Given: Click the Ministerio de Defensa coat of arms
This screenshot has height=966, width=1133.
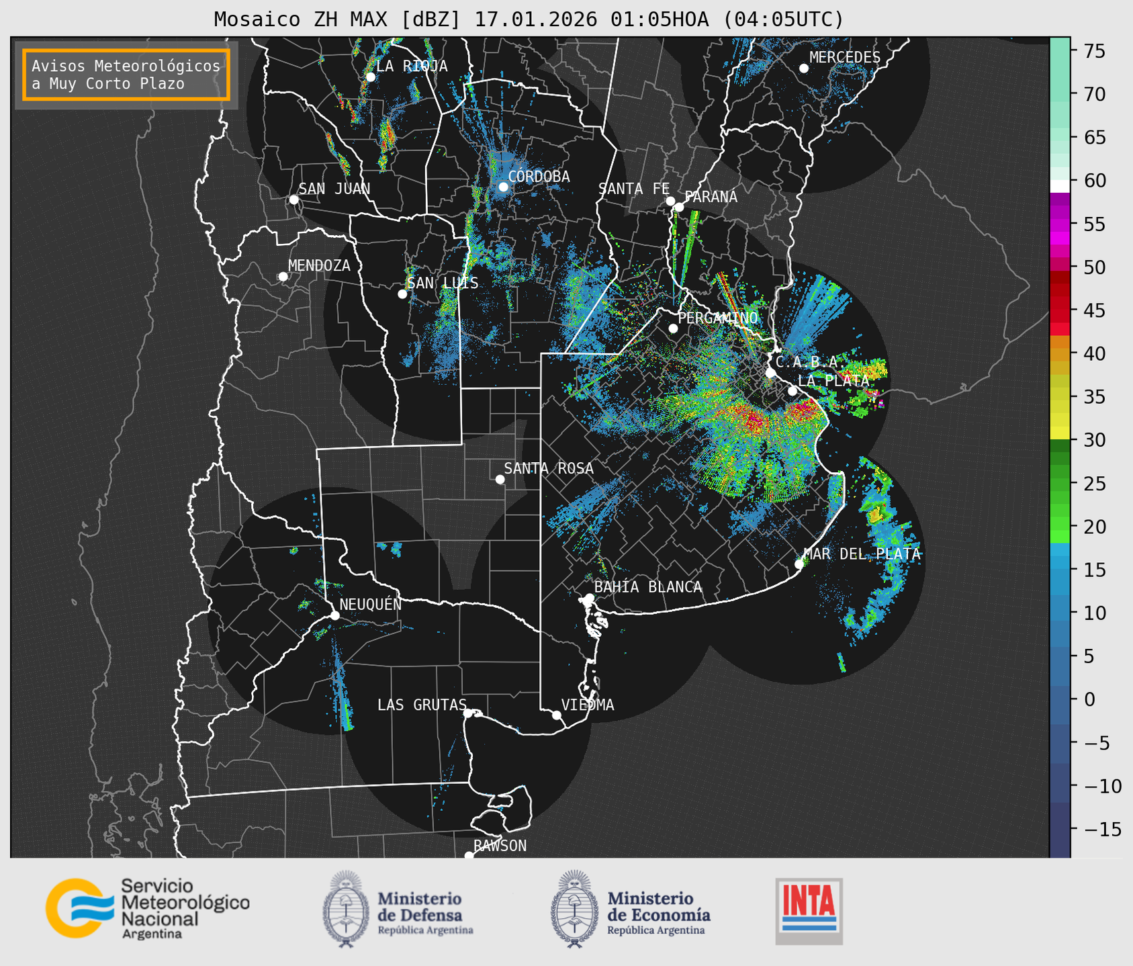Looking at the screenshot, I should [346, 909].
